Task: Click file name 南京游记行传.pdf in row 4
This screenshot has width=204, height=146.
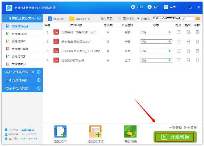Action: 73,60
